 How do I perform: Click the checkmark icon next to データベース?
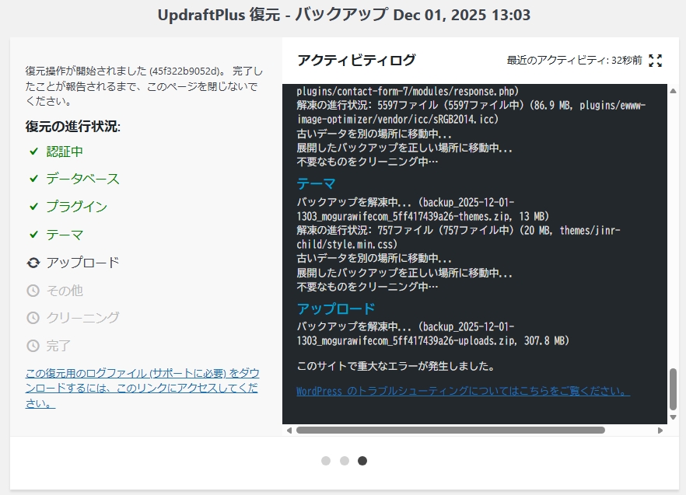click(x=33, y=179)
